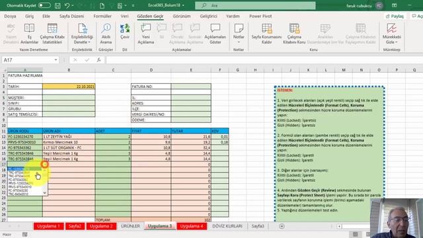Switch to the Veri tab
This screenshot has width=423, height=238.
124,16
